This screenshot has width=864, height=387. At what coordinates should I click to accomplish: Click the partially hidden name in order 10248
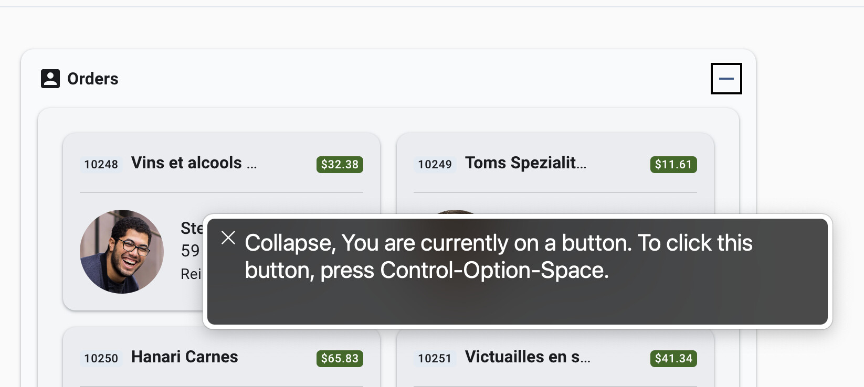192,228
